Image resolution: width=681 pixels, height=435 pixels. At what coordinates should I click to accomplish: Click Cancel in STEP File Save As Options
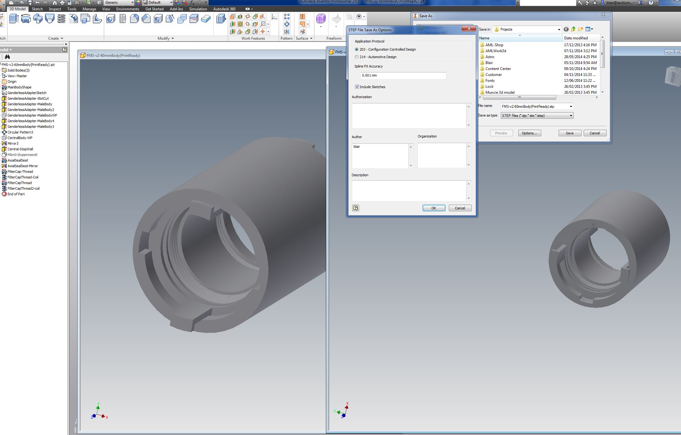click(x=460, y=208)
